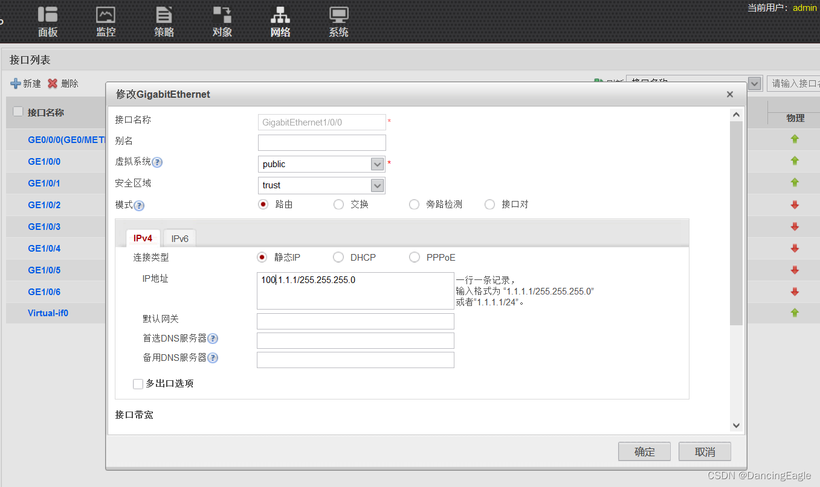Click help icon next to 首选DNS服务器
The image size is (820, 487).
coord(213,339)
